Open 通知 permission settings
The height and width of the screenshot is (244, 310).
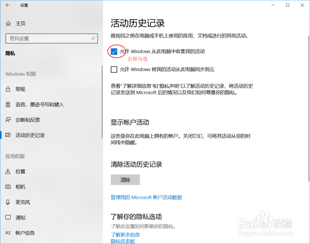(x=20, y=218)
